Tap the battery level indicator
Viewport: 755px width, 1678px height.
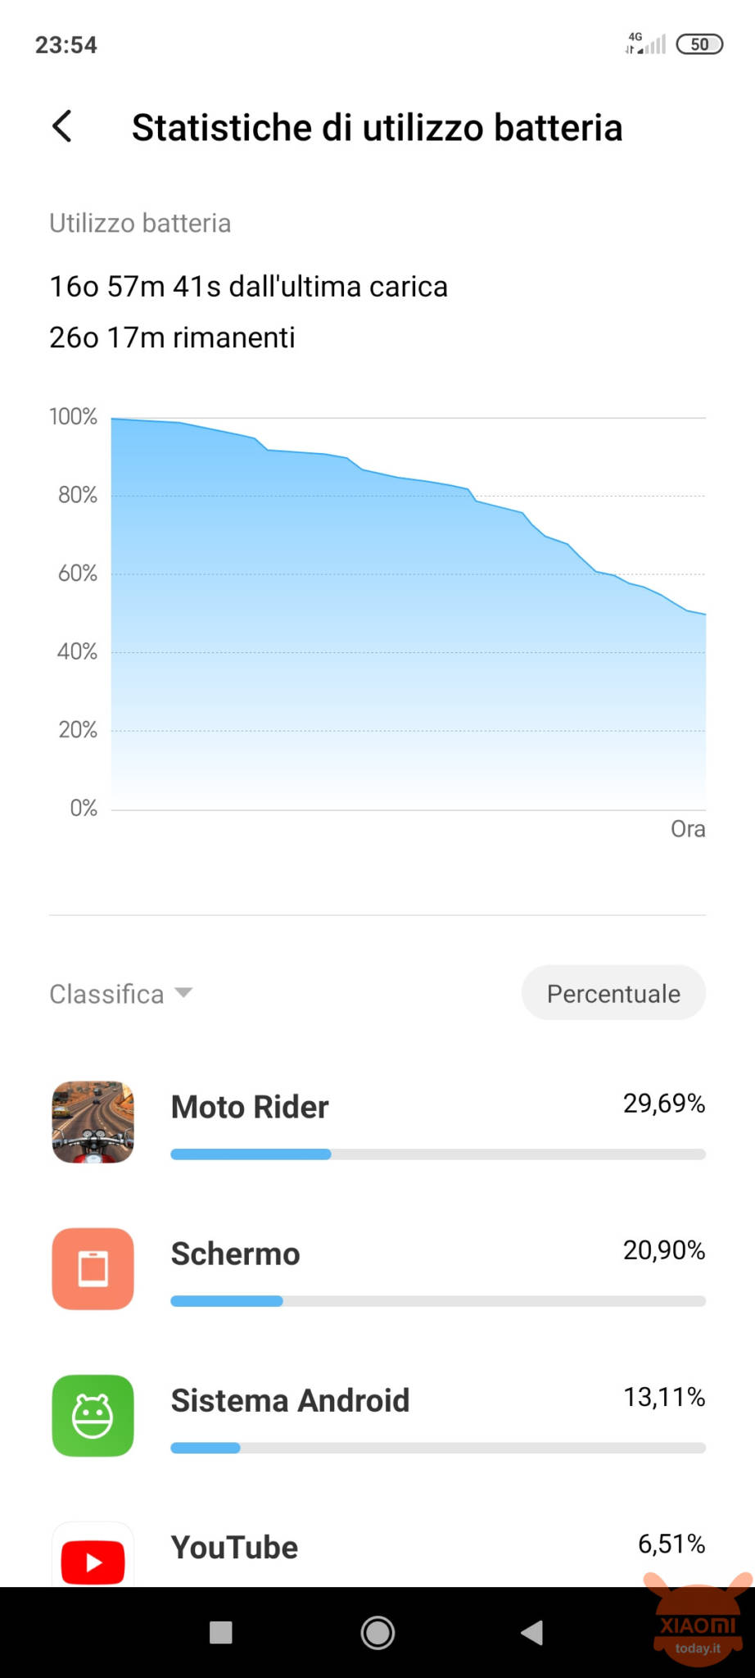tap(699, 44)
